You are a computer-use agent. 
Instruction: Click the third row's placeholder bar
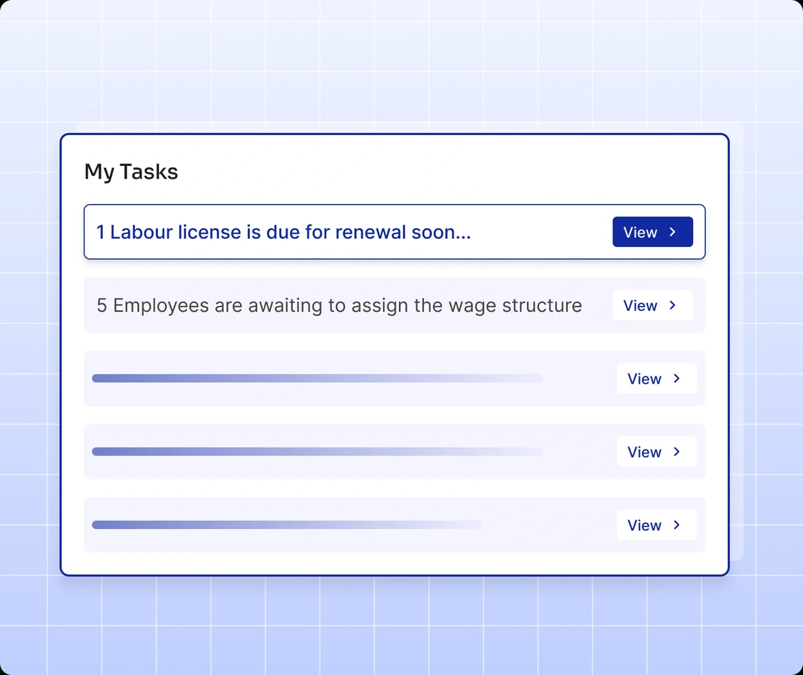[x=318, y=379]
